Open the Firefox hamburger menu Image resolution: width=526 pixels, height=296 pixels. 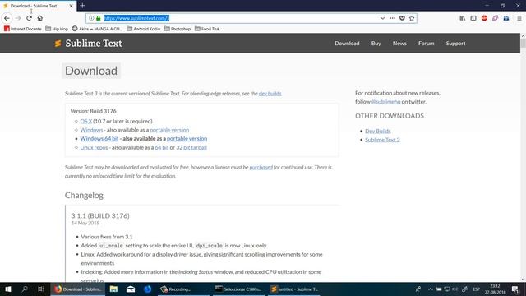coord(519,18)
